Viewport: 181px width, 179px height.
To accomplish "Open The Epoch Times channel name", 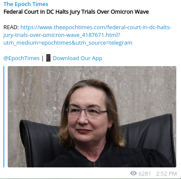I will [x=26, y=4].
